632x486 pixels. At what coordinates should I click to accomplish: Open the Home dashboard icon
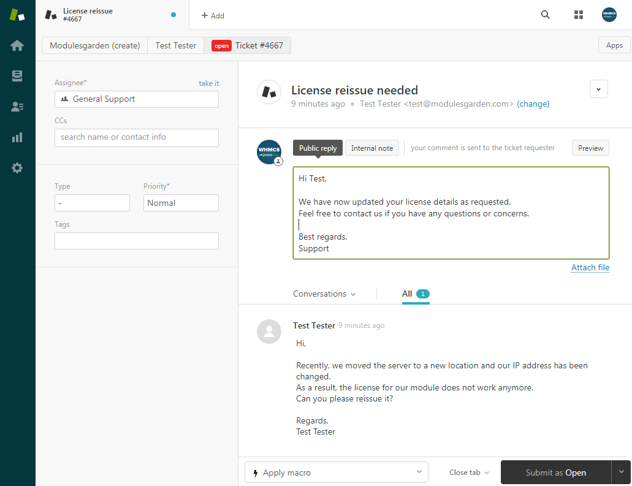(17, 45)
